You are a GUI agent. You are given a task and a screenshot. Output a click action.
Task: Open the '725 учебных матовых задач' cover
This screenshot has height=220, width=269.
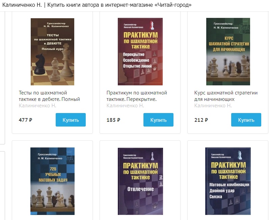pyautogui.click(x=53, y=181)
